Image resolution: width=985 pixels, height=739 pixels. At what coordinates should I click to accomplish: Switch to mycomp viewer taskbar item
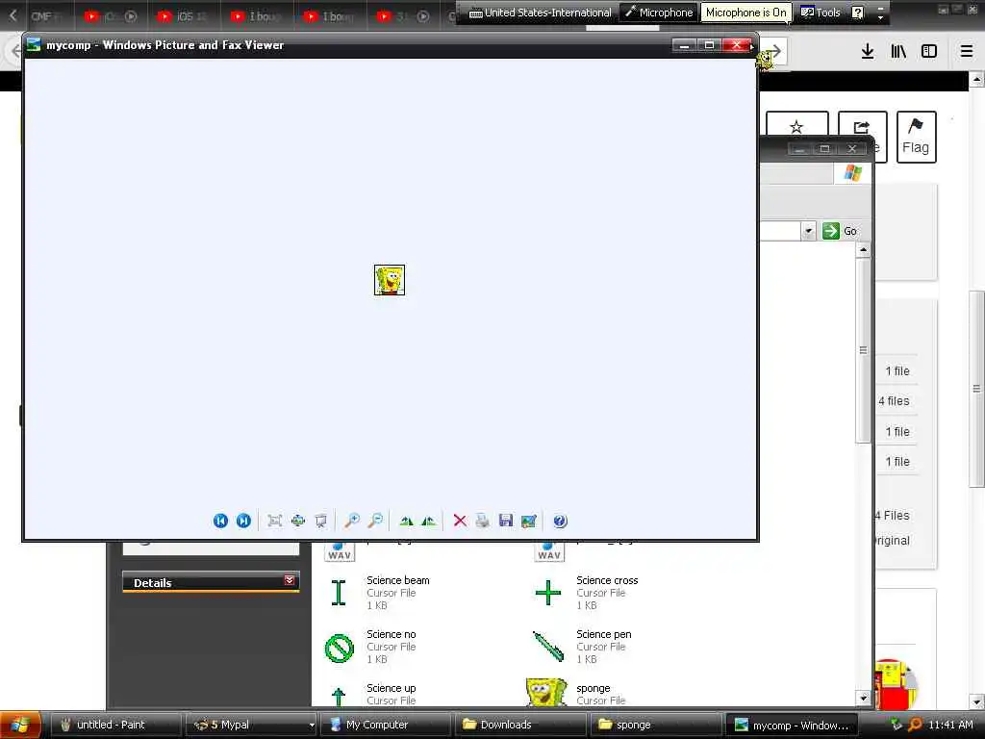(791, 725)
